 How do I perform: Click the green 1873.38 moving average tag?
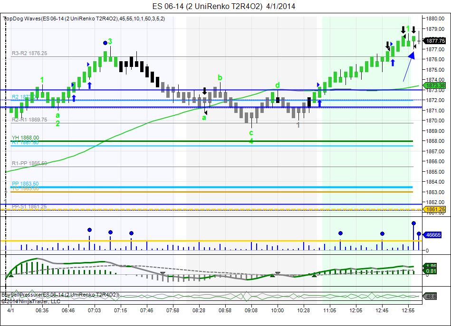(x=435, y=85)
